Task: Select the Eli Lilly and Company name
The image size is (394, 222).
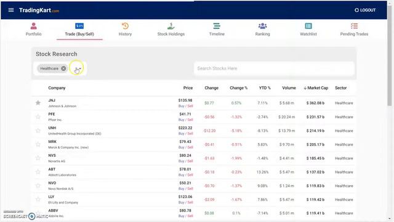Action: pyautogui.click(x=63, y=203)
